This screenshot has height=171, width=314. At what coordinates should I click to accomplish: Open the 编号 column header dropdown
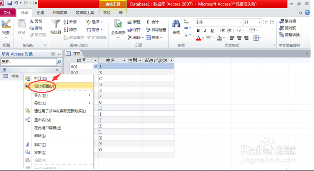pos(96,60)
